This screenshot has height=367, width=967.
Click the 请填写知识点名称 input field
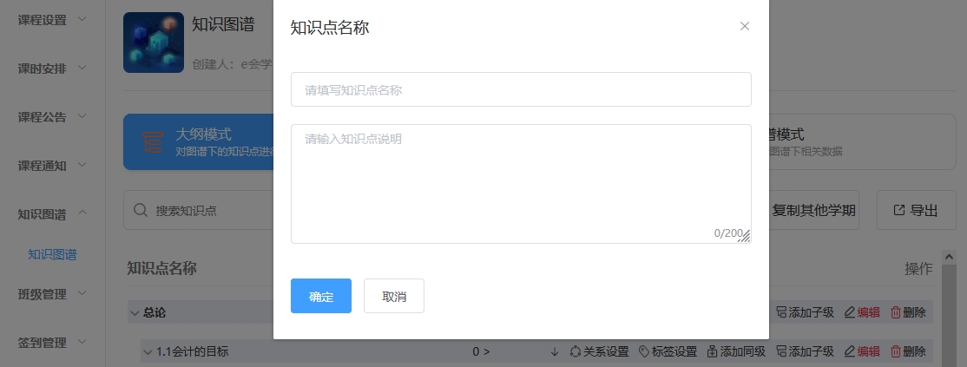tap(521, 89)
